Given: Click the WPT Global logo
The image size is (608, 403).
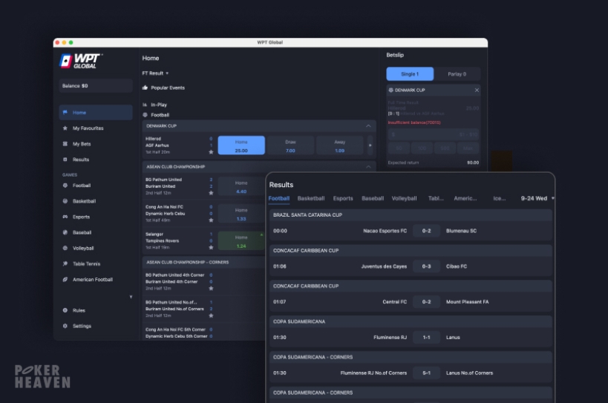Looking at the screenshot, I should tap(81, 61).
